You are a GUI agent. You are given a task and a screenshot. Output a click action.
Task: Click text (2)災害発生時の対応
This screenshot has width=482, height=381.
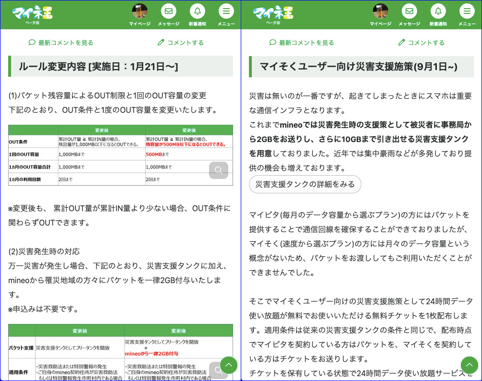tap(44, 251)
